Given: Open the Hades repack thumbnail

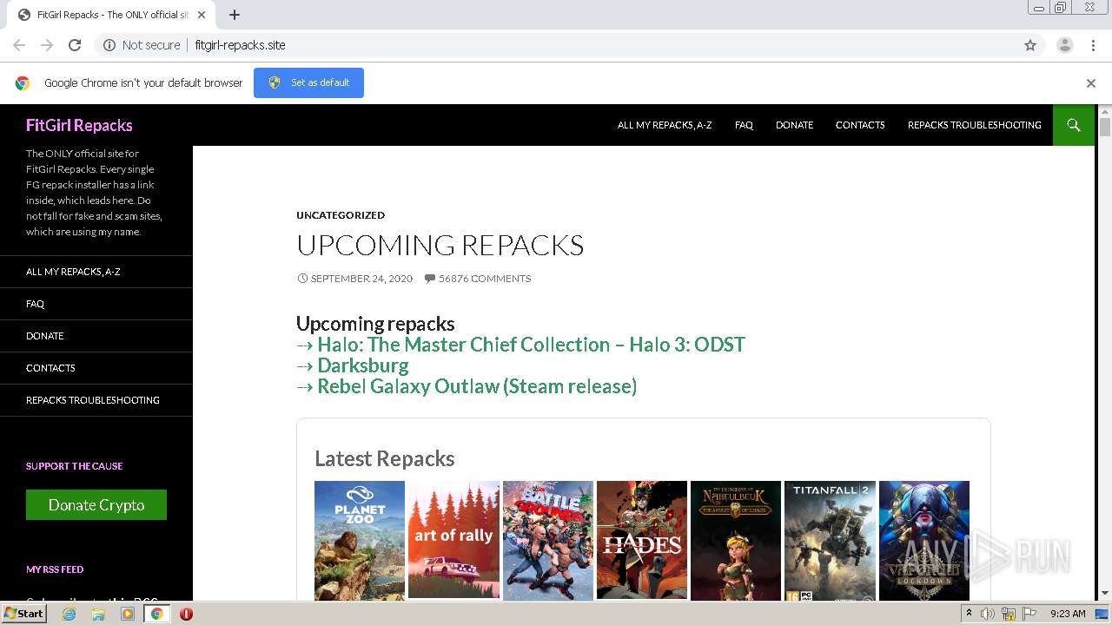Looking at the screenshot, I should 642,540.
